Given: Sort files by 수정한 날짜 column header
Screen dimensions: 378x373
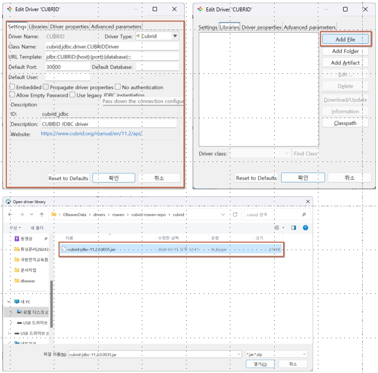Looking at the screenshot, I should (x=168, y=238).
